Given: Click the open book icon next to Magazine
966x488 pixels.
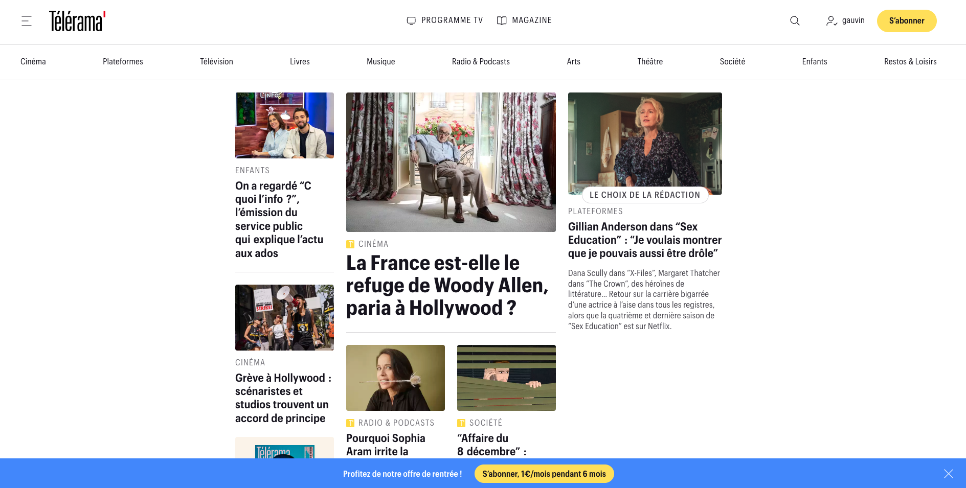Looking at the screenshot, I should [x=502, y=20].
